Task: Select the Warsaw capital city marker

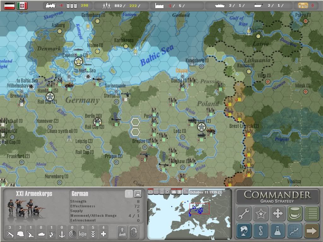Action: point(202,127)
